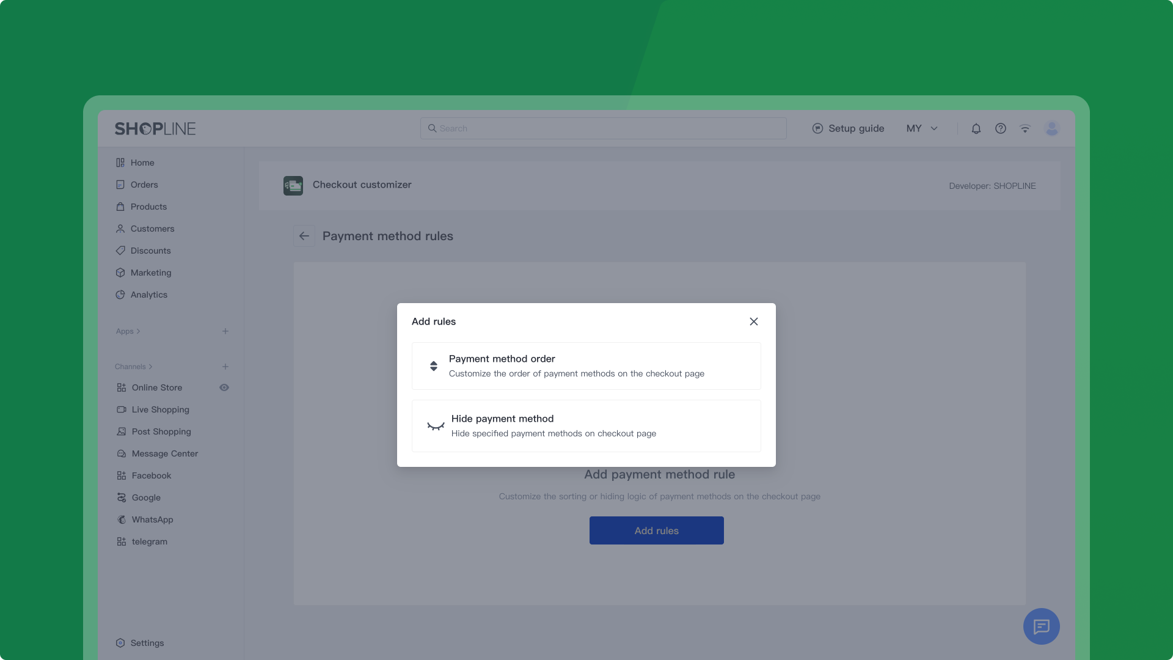The width and height of the screenshot is (1173, 660).
Task: Click the wifi status icon
Action: [1025, 128]
